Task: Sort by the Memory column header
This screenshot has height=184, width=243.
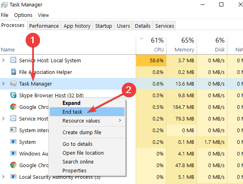Action: click(182, 45)
